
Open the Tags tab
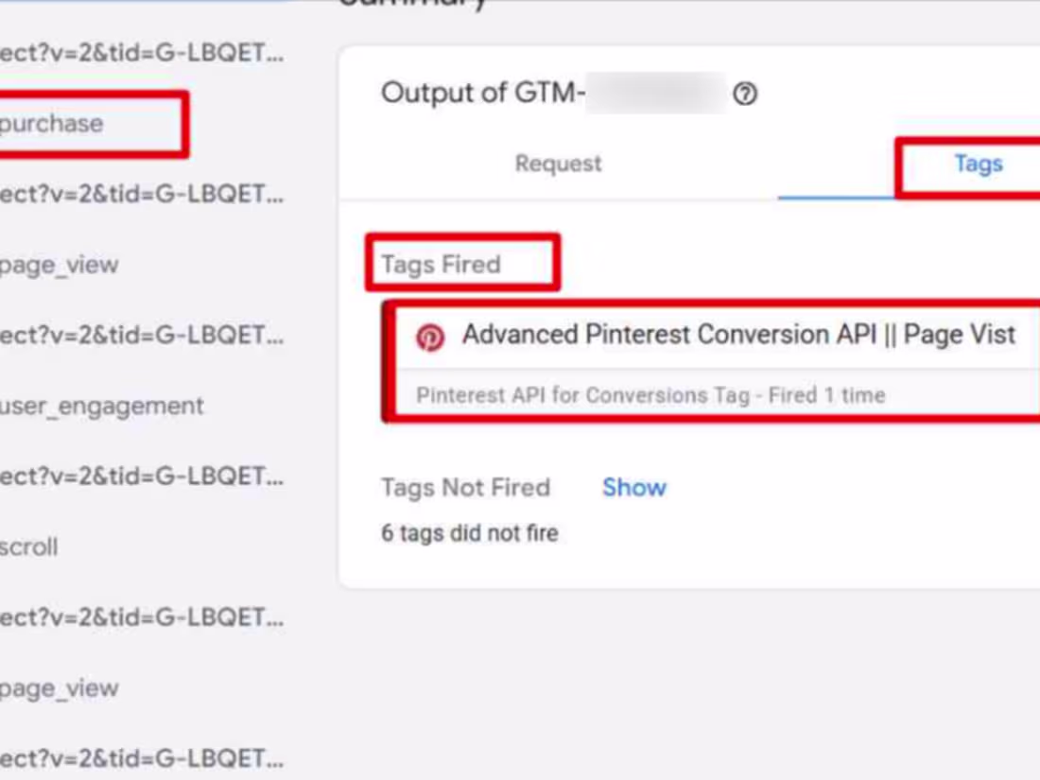click(x=979, y=164)
